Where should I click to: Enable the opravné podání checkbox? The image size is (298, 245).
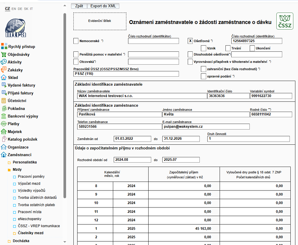(204, 76)
